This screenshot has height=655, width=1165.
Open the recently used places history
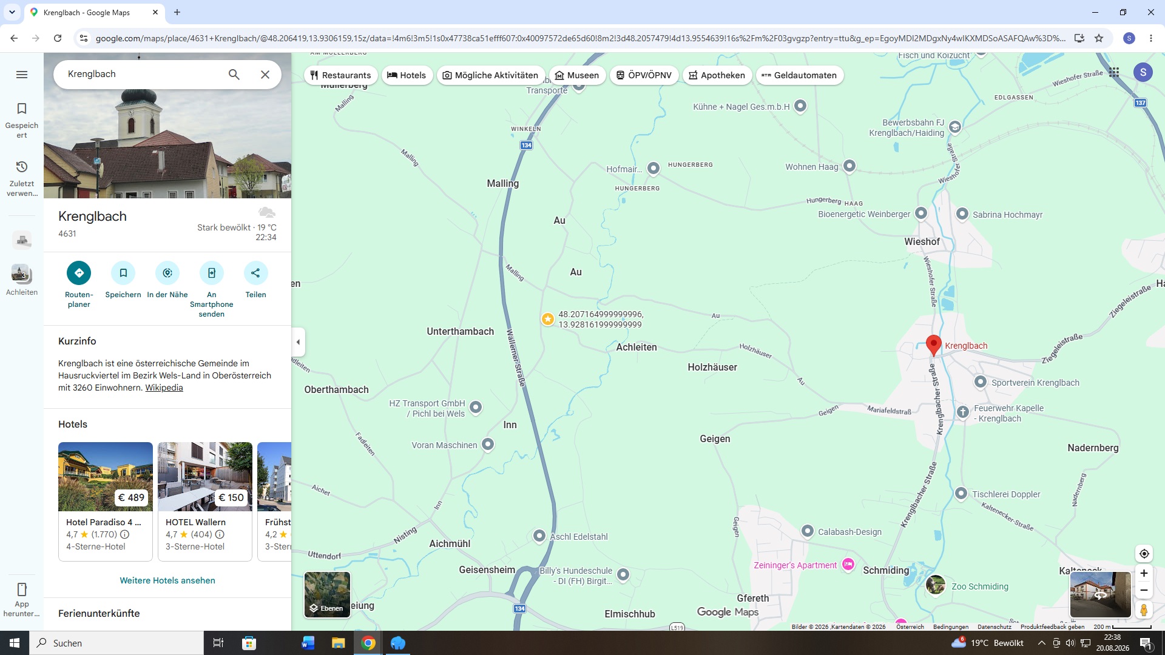[22, 178]
